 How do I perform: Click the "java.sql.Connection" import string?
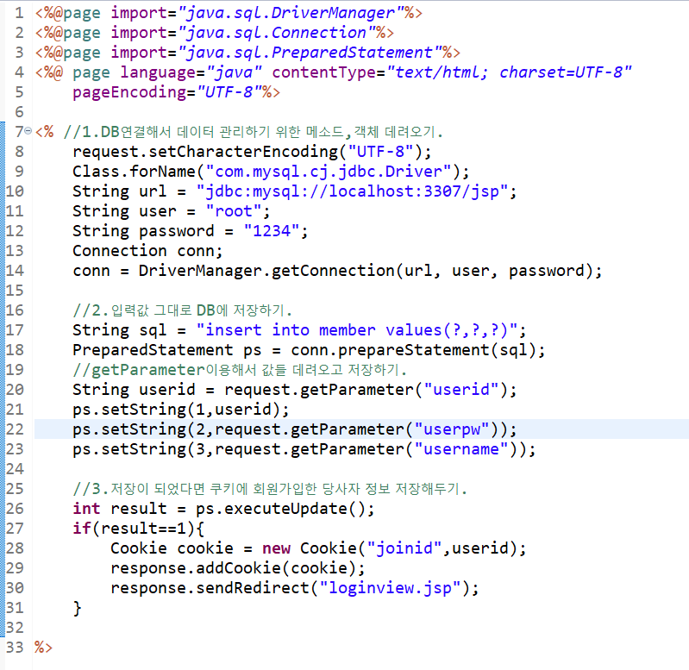(x=277, y=33)
